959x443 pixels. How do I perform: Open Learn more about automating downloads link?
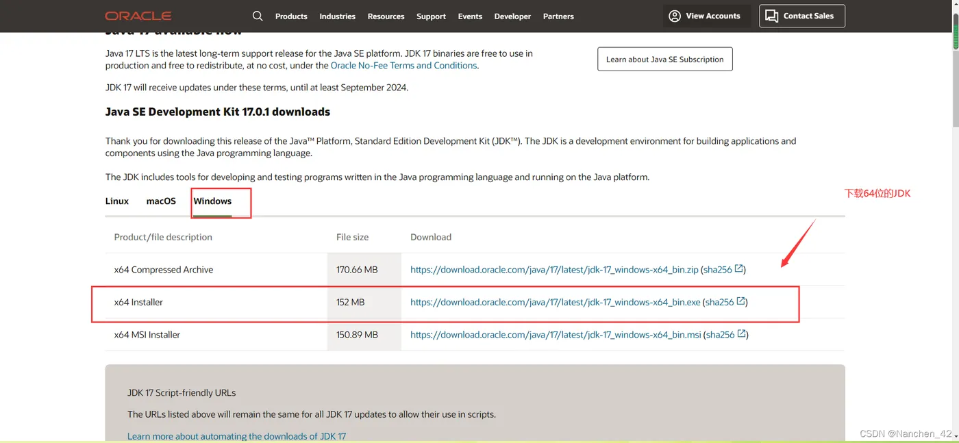point(237,436)
